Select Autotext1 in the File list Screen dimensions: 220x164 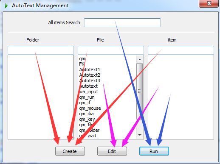(x=90, y=69)
